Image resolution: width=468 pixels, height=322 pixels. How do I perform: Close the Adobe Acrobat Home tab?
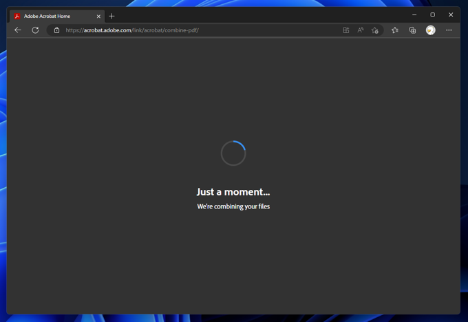pos(98,17)
